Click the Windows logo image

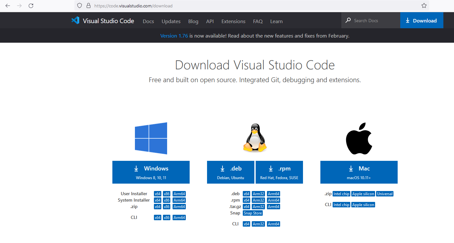[151, 138]
